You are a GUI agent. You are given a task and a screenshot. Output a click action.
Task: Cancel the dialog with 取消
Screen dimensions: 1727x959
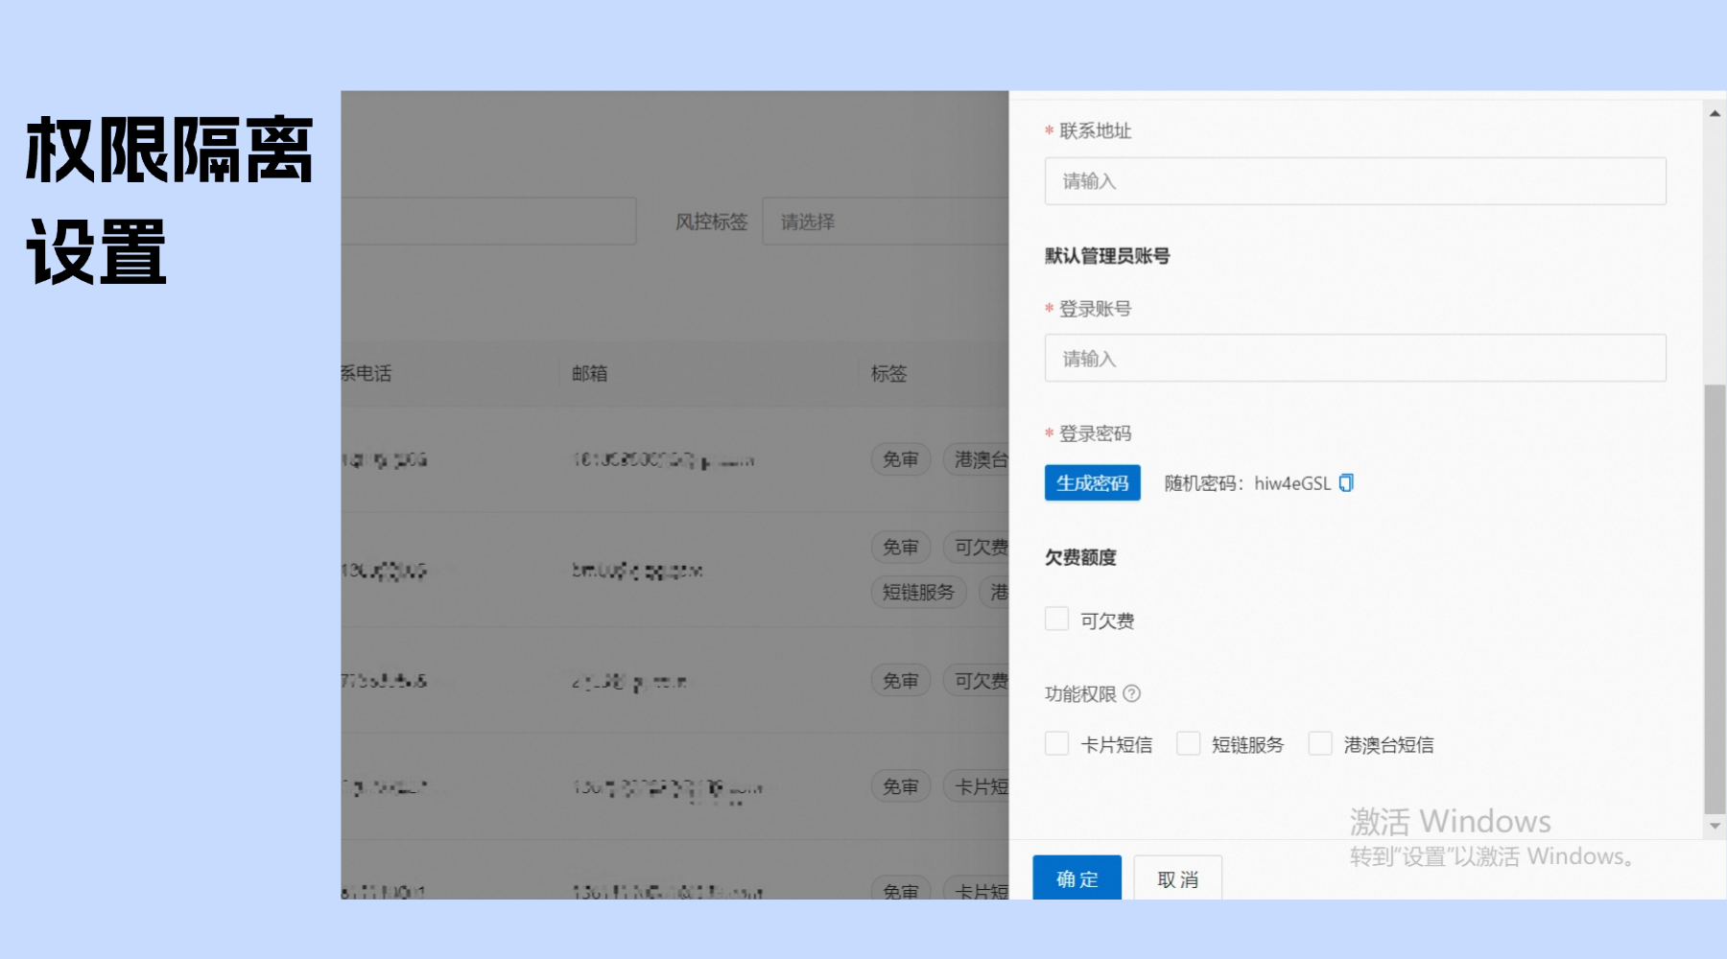click(1177, 878)
